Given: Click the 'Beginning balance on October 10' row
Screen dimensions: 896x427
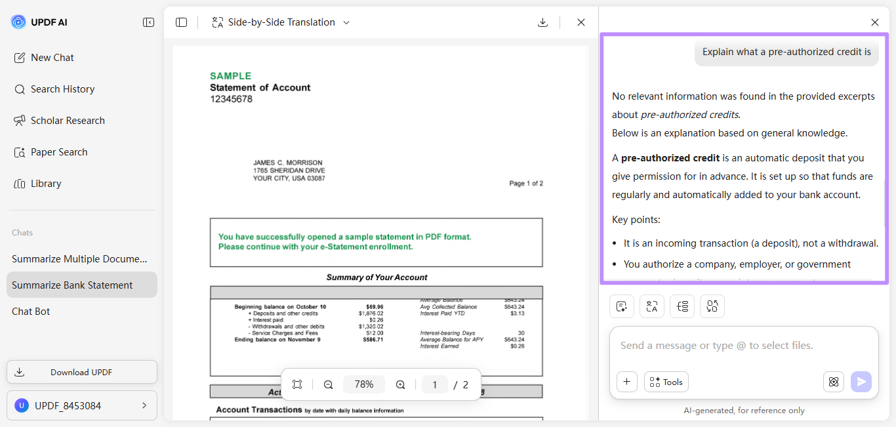Looking at the screenshot, I should pos(308,307).
